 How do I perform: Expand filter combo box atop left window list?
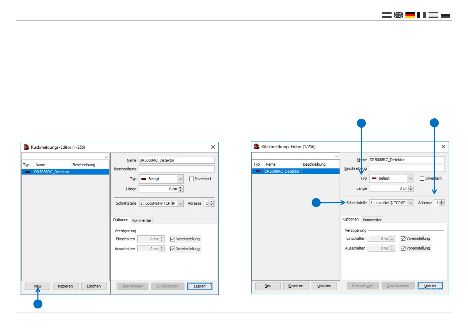(106, 157)
